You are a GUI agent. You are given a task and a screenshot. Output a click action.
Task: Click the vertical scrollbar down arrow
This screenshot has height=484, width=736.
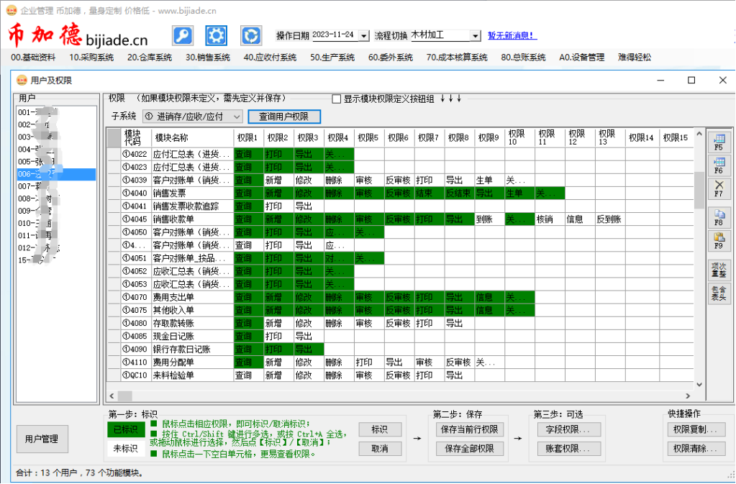(x=699, y=385)
